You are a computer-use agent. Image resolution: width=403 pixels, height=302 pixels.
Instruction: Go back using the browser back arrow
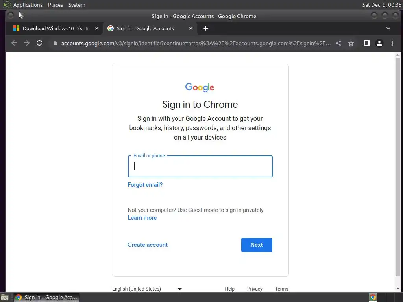[x=14, y=43]
